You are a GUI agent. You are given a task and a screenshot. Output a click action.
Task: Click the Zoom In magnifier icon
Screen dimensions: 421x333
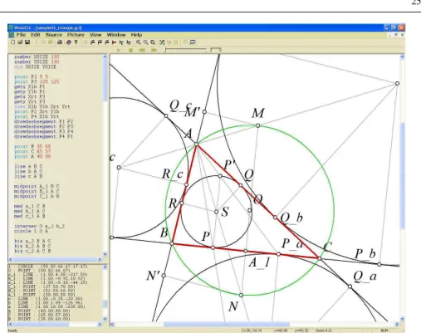coord(138,42)
